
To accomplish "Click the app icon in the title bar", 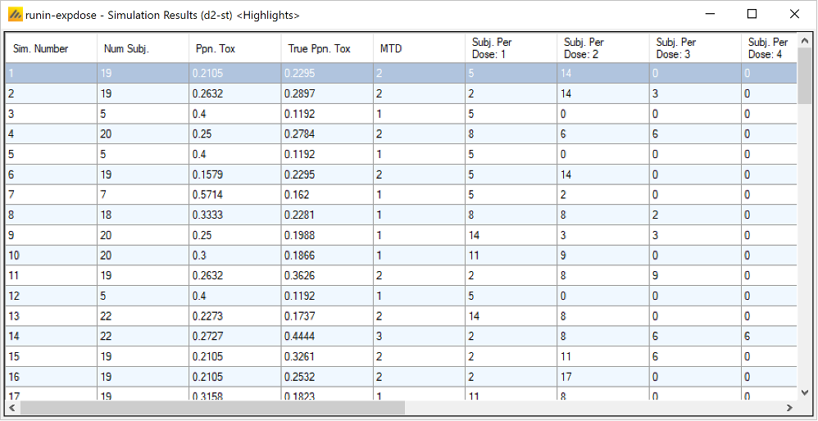I will click(15, 15).
